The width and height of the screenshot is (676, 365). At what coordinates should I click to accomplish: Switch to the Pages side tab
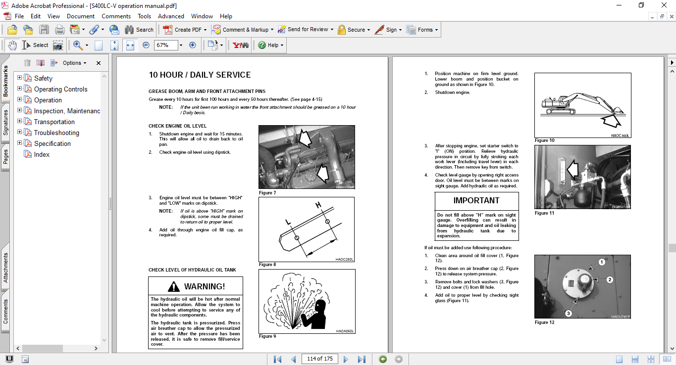click(6, 157)
